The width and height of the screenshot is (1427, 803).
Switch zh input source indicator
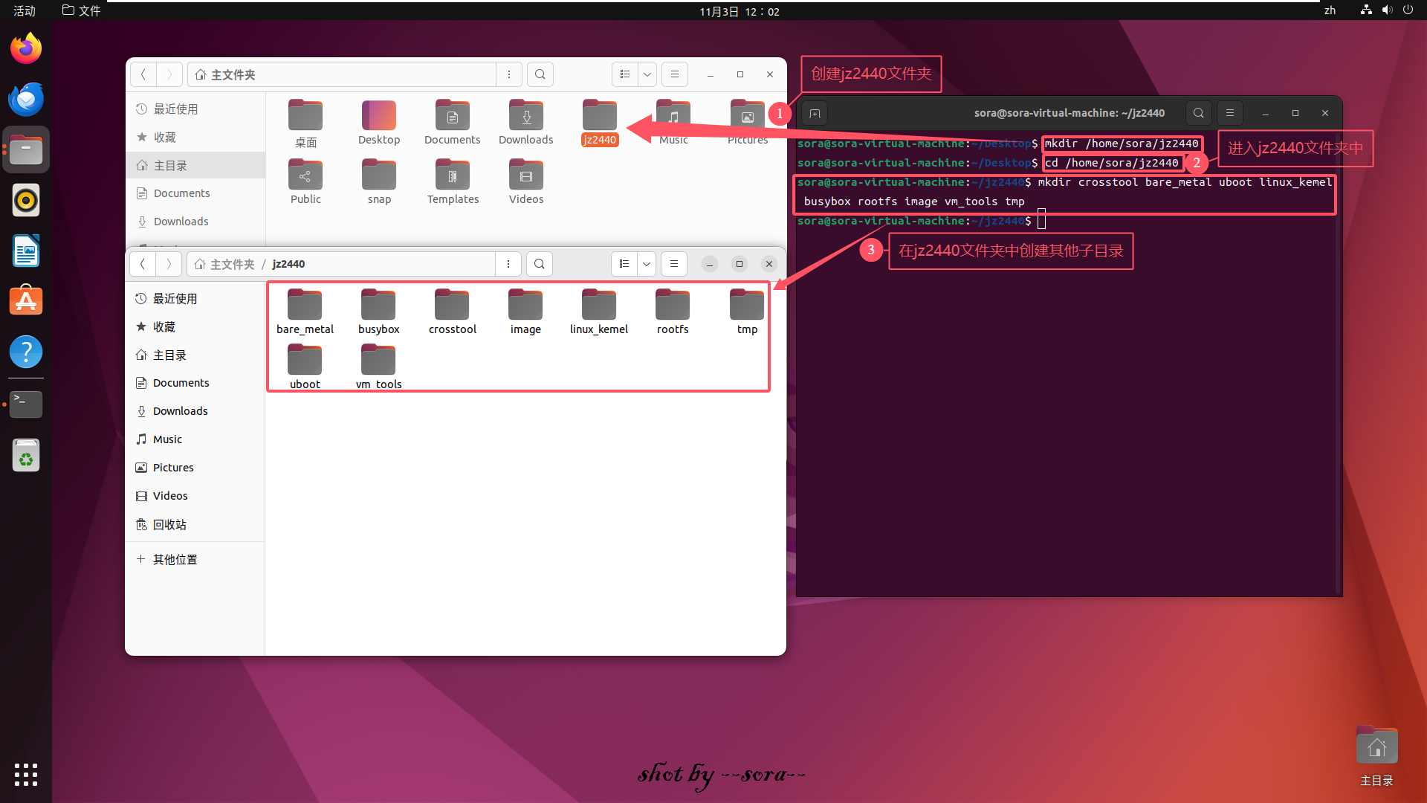click(x=1330, y=10)
